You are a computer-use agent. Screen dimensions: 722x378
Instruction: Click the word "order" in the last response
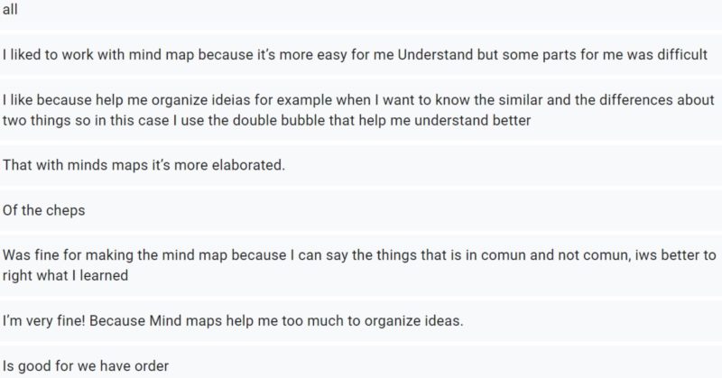153,368
